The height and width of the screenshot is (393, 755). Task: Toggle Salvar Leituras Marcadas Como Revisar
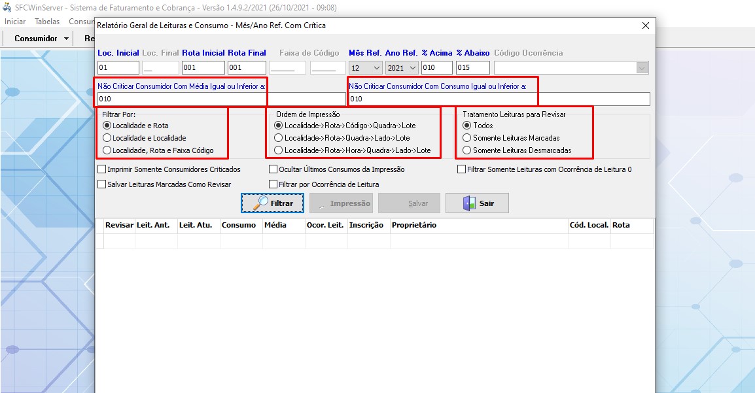[x=102, y=184]
